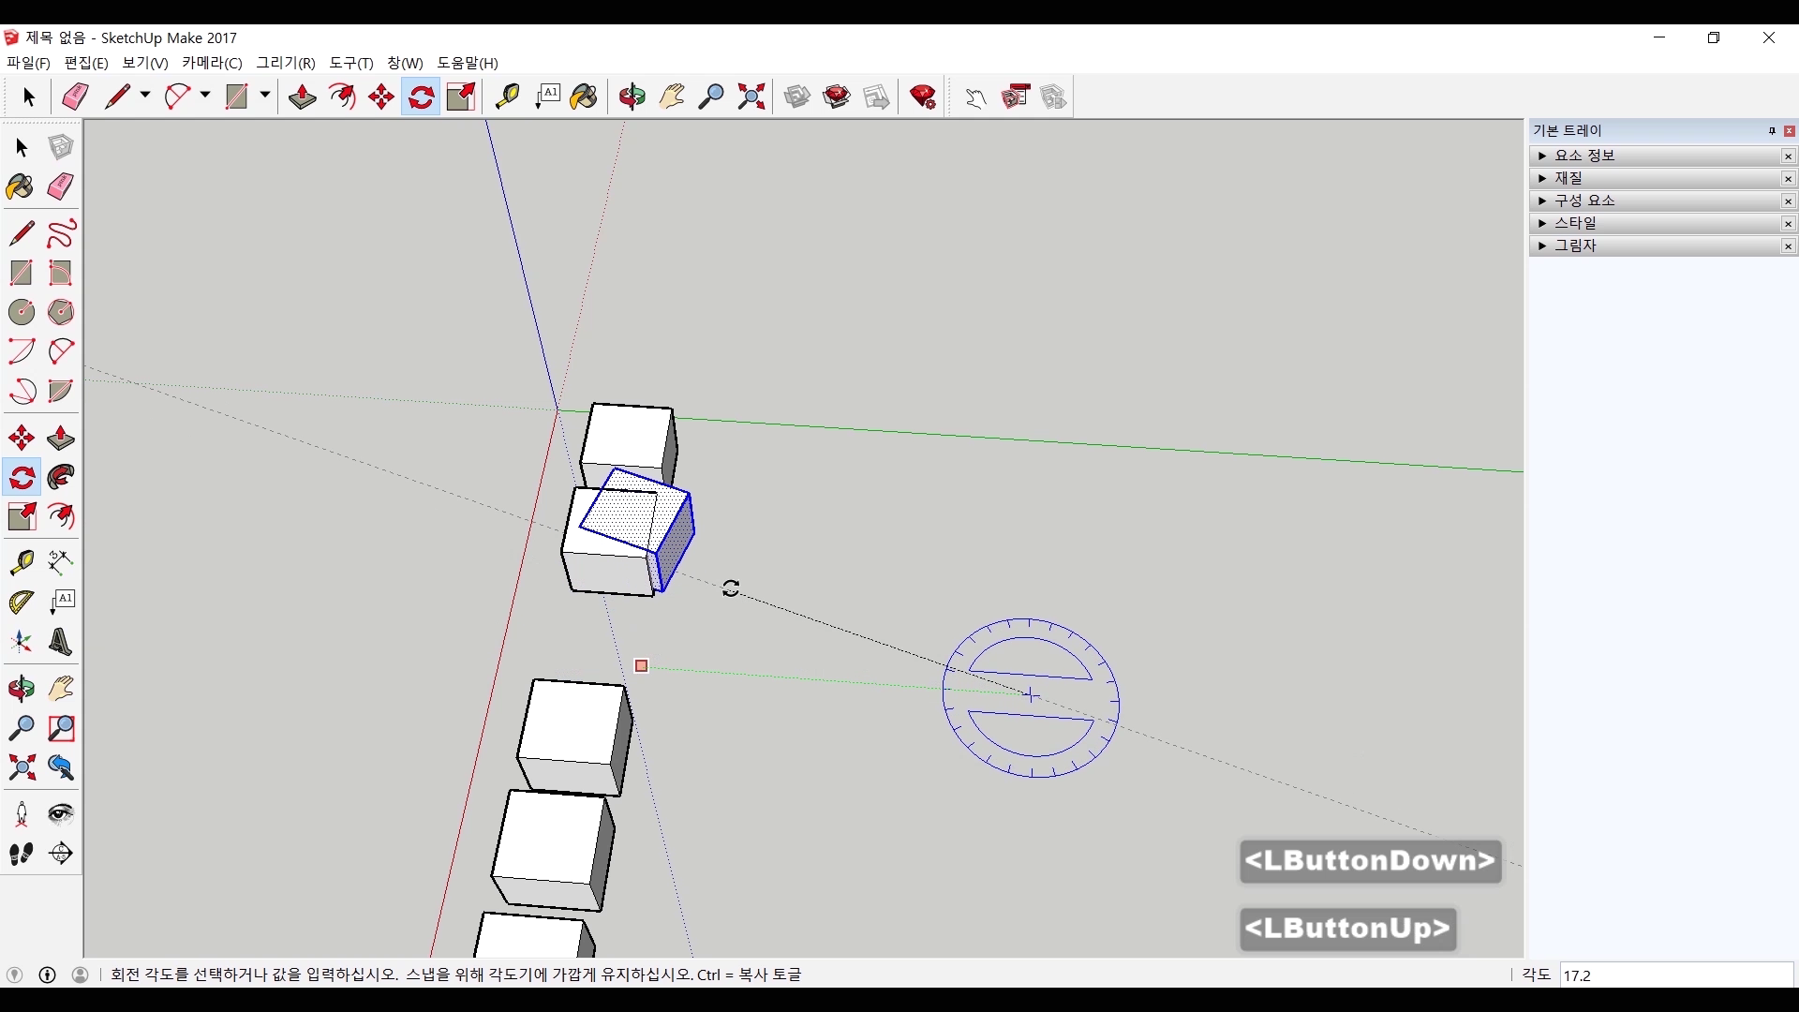This screenshot has width=1799, height=1012.
Task: Click Zoom Extents in top toolbar
Action: [751, 97]
